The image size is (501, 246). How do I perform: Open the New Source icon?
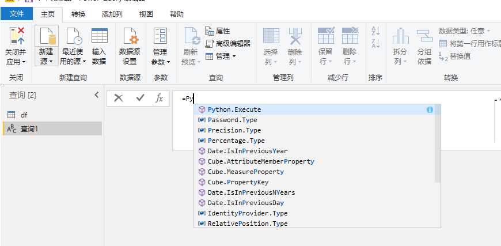(x=47, y=36)
